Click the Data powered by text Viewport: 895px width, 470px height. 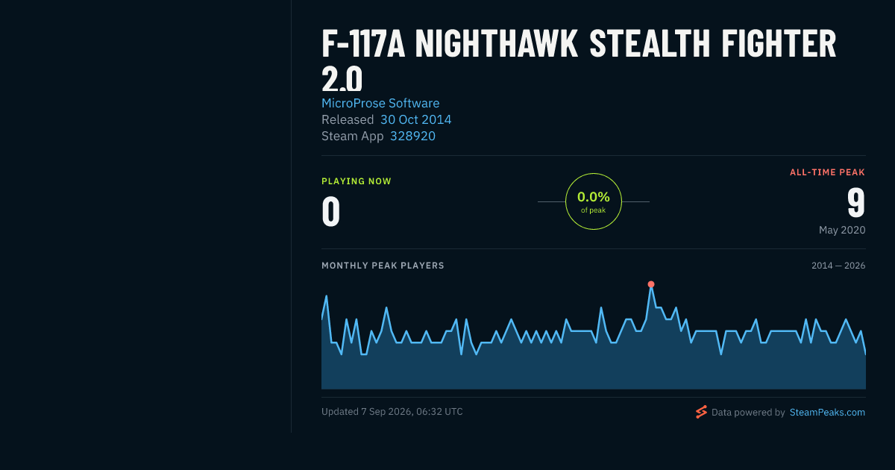pyautogui.click(x=748, y=412)
